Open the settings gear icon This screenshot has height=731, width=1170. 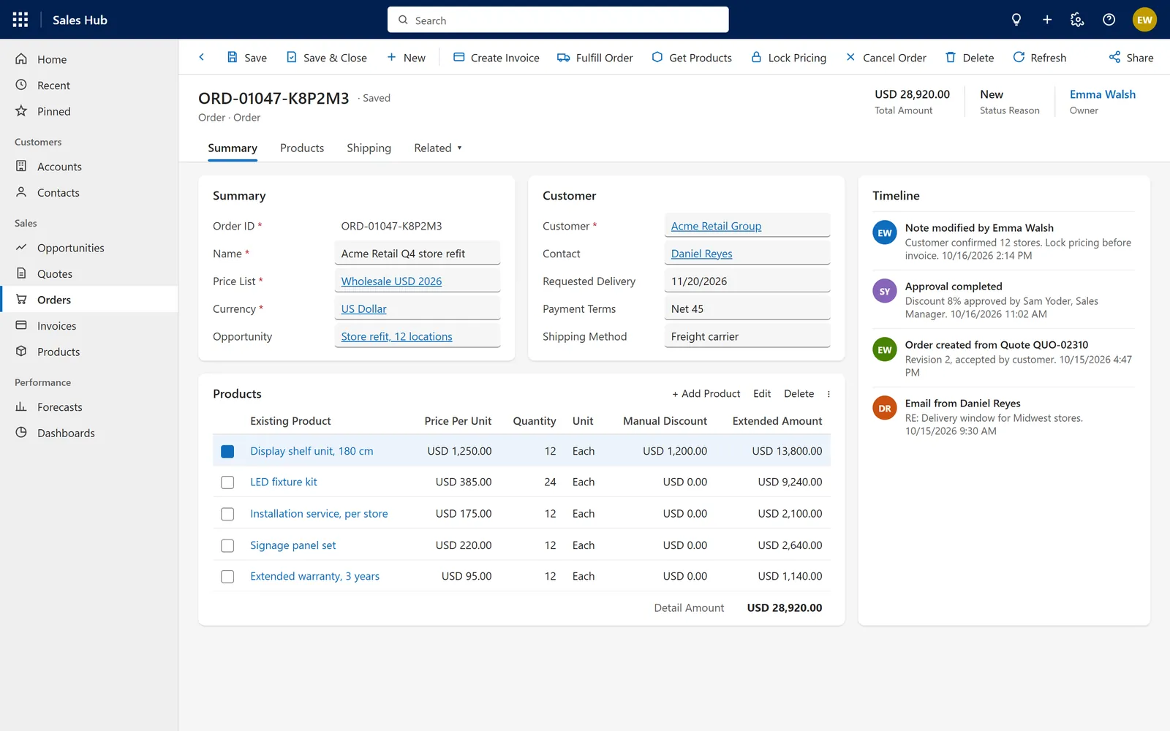[x=1077, y=20]
